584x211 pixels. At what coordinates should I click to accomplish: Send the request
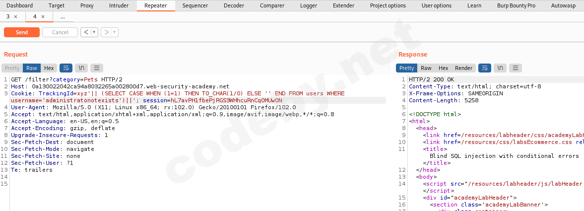pyautogui.click(x=22, y=32)
